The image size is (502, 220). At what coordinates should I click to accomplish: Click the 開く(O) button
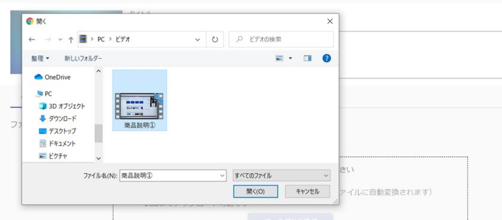click(256, 191)
